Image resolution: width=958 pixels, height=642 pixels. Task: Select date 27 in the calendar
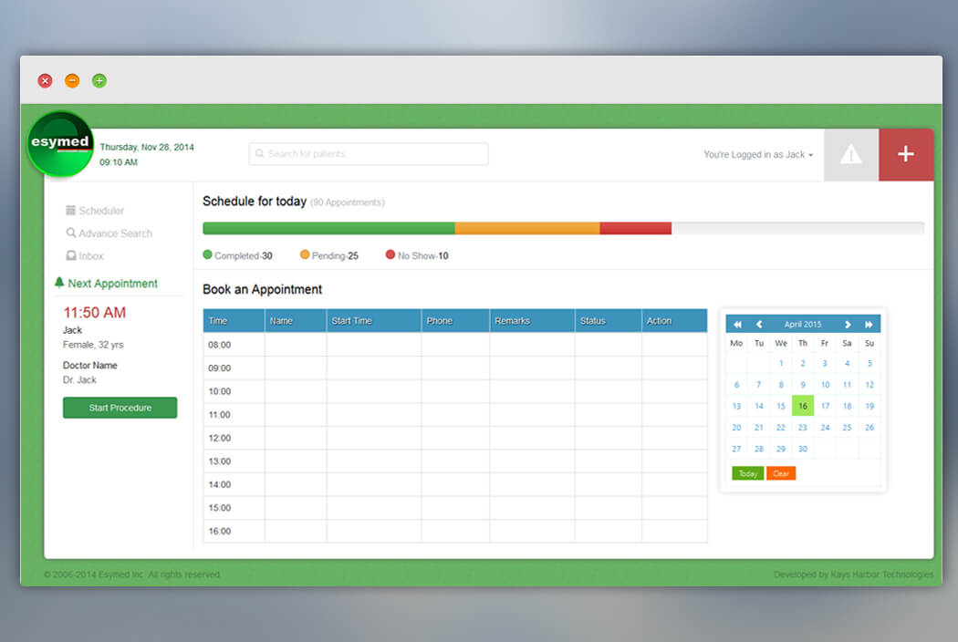(x=737, y=449)
